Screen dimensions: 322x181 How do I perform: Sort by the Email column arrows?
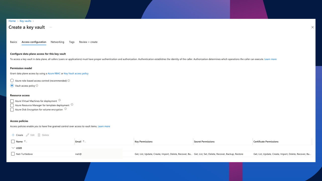coord(84,142)
